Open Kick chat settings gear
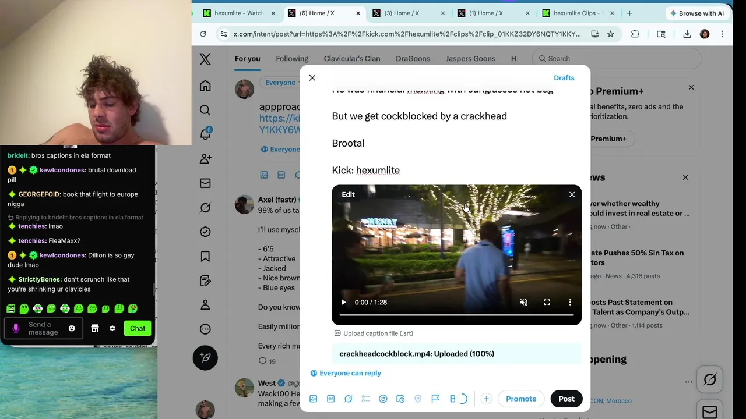 (x=112, y=328)
